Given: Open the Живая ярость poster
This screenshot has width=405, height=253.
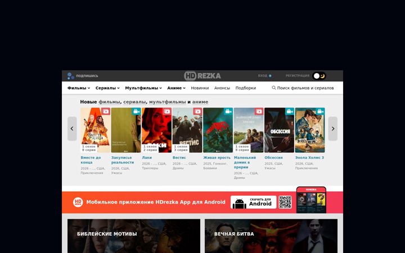Looking at the screenshot, I should 218,130.
